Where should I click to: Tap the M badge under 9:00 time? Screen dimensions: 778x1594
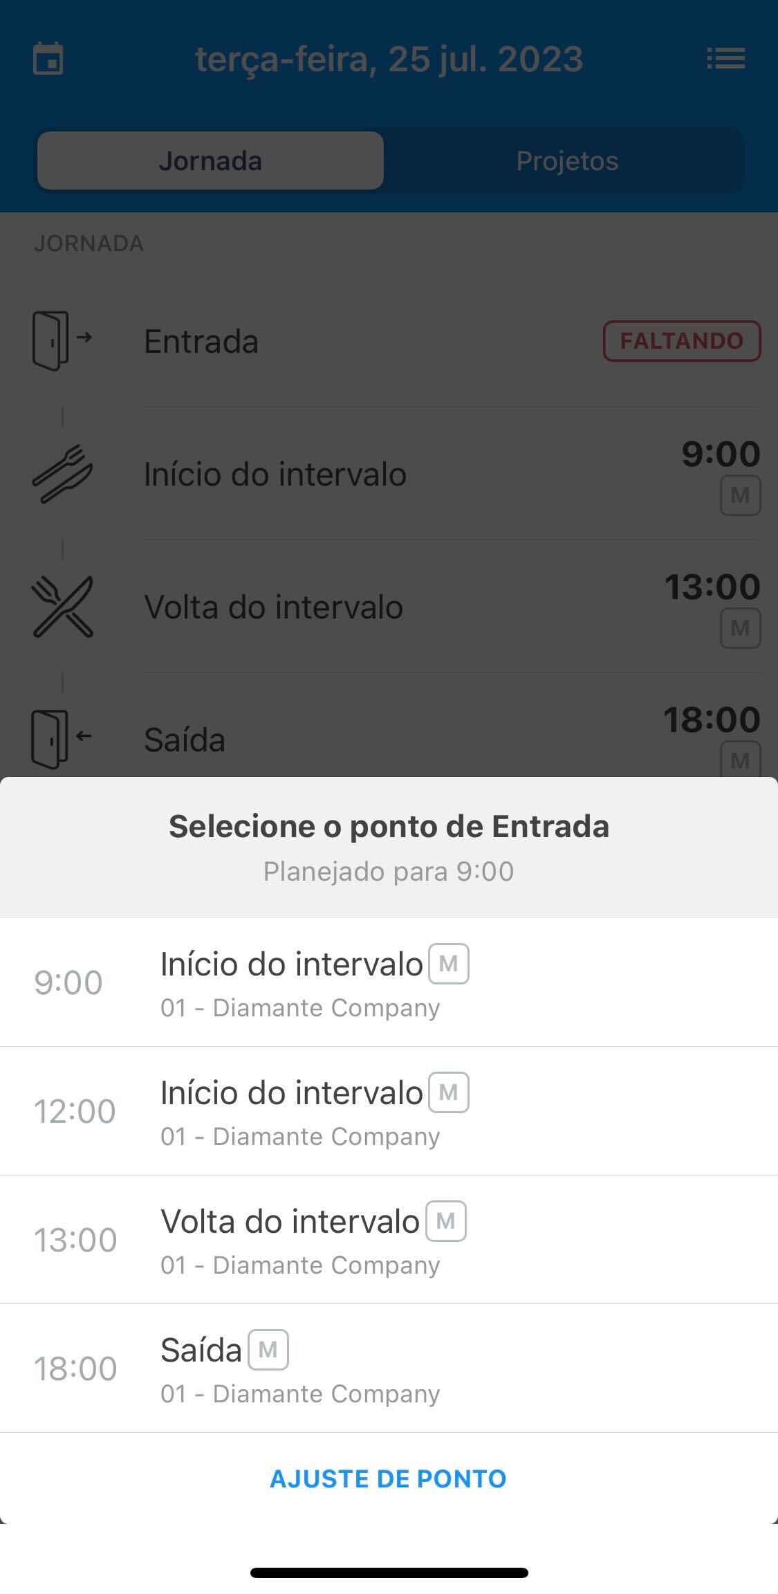pyautogui.click(x=740, y=495)
